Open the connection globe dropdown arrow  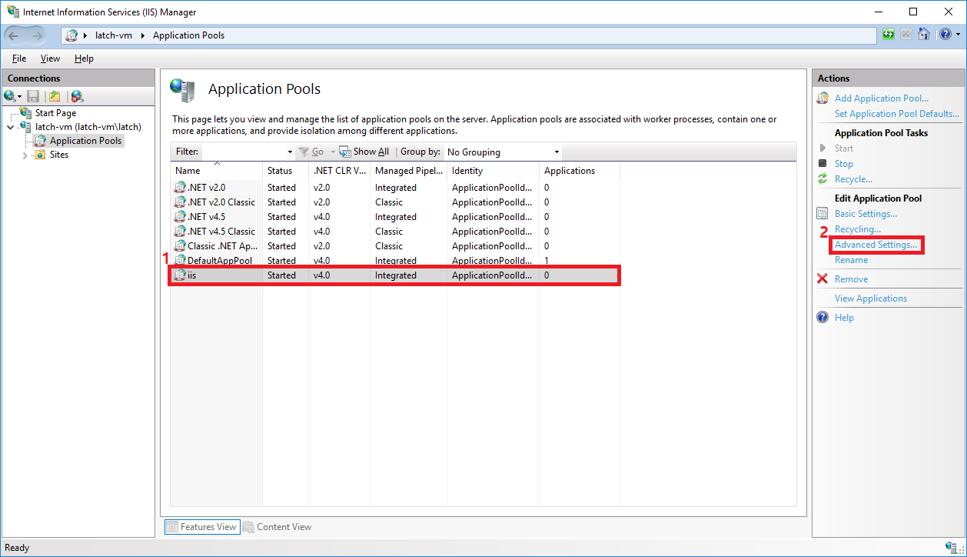tap(20, 97)
